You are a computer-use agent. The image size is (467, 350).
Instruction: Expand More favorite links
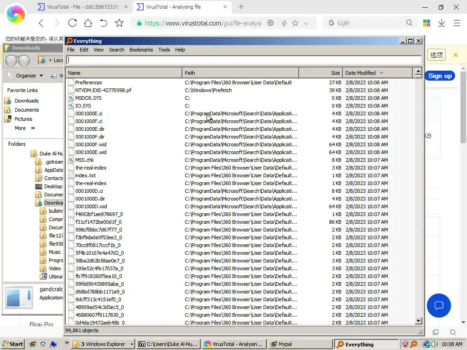25,128
